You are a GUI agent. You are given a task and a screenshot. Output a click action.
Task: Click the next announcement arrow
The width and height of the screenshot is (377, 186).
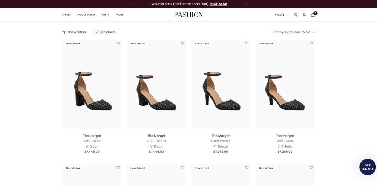click(x=247, y=4)
